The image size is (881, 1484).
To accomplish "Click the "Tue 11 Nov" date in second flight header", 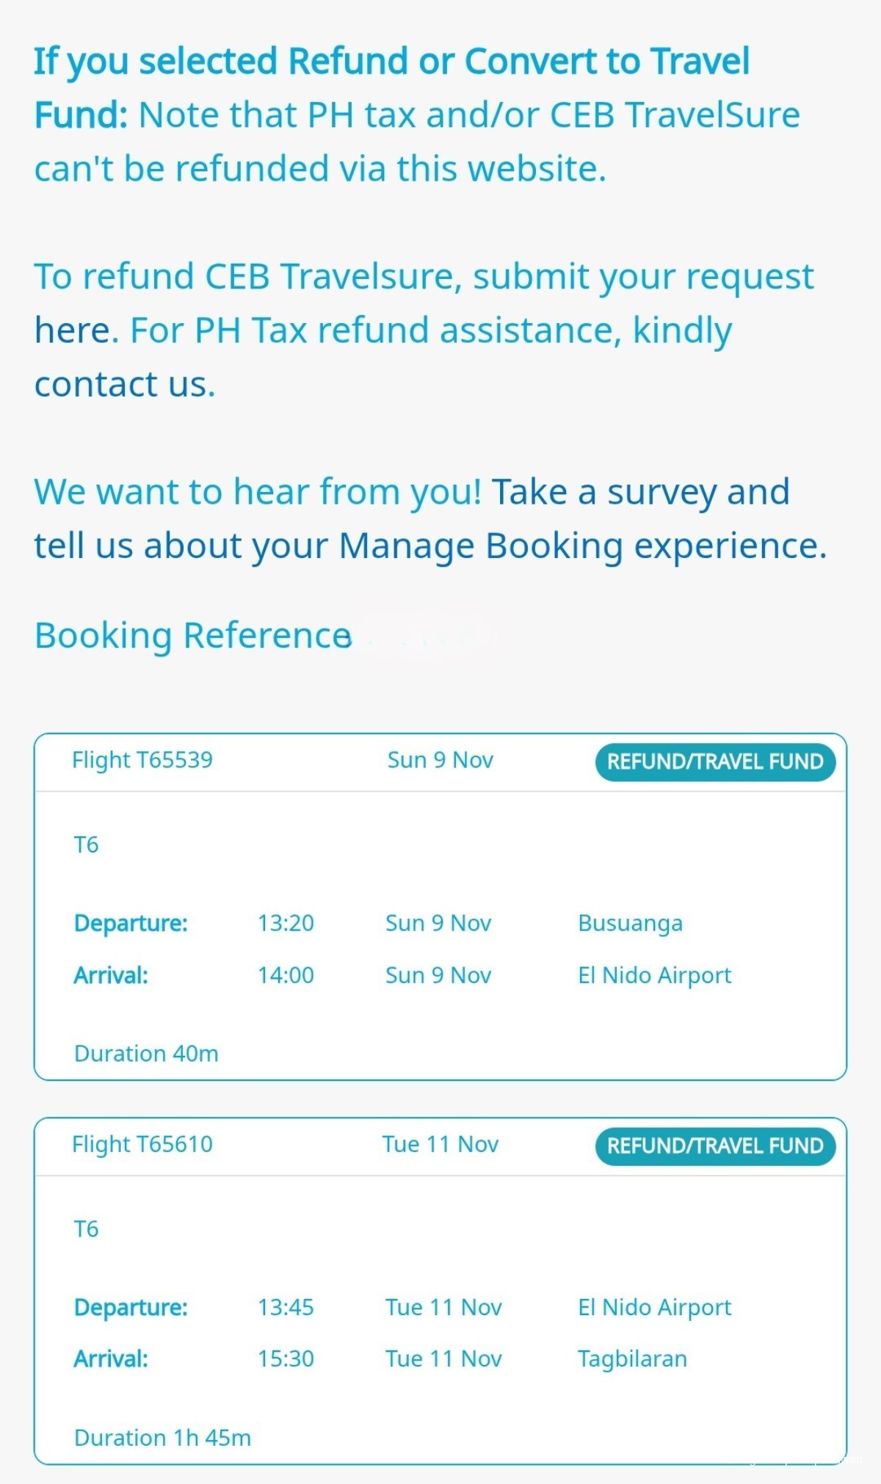I will [440, 1144].
